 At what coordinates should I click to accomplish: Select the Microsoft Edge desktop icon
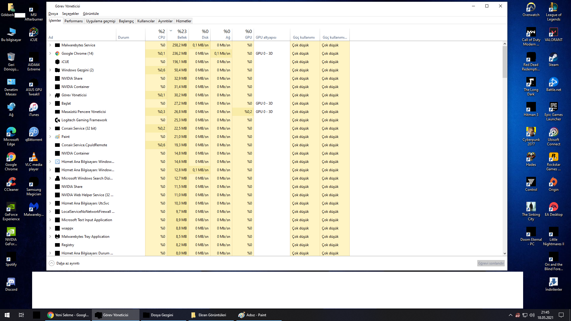(x=11, y=137)
